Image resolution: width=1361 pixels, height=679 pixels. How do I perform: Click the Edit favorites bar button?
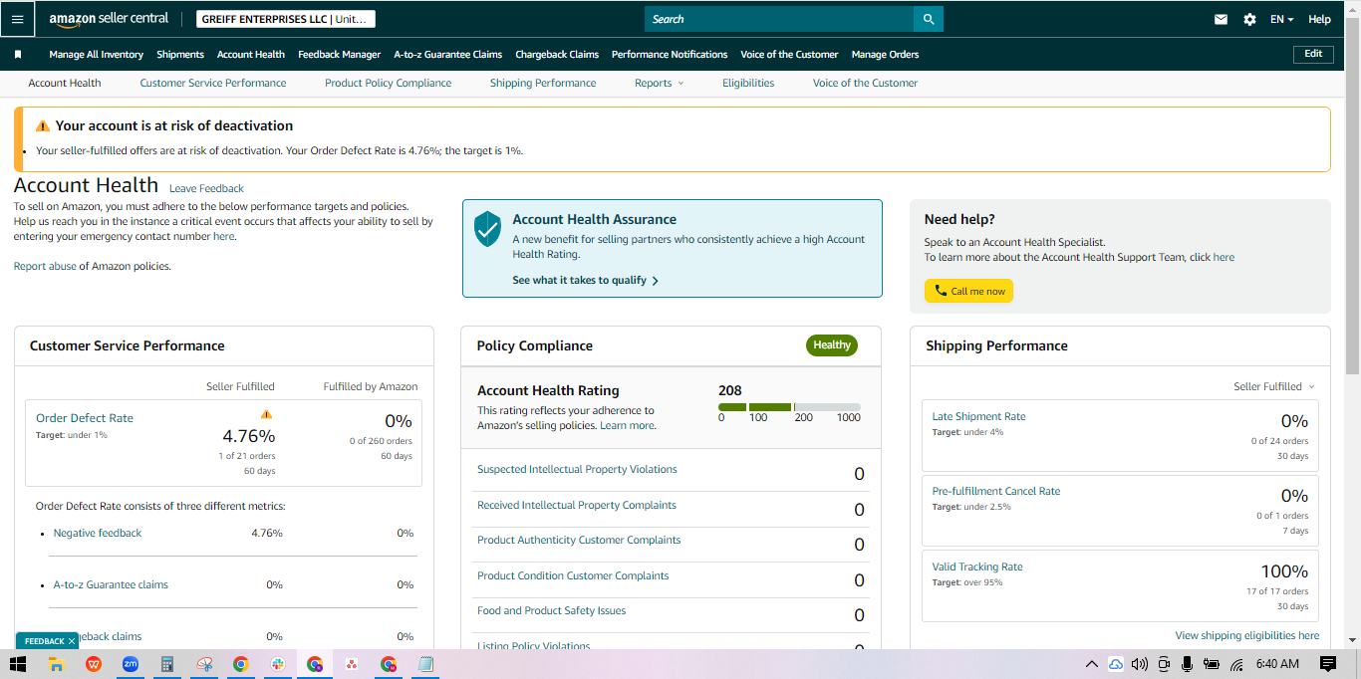1313,54
